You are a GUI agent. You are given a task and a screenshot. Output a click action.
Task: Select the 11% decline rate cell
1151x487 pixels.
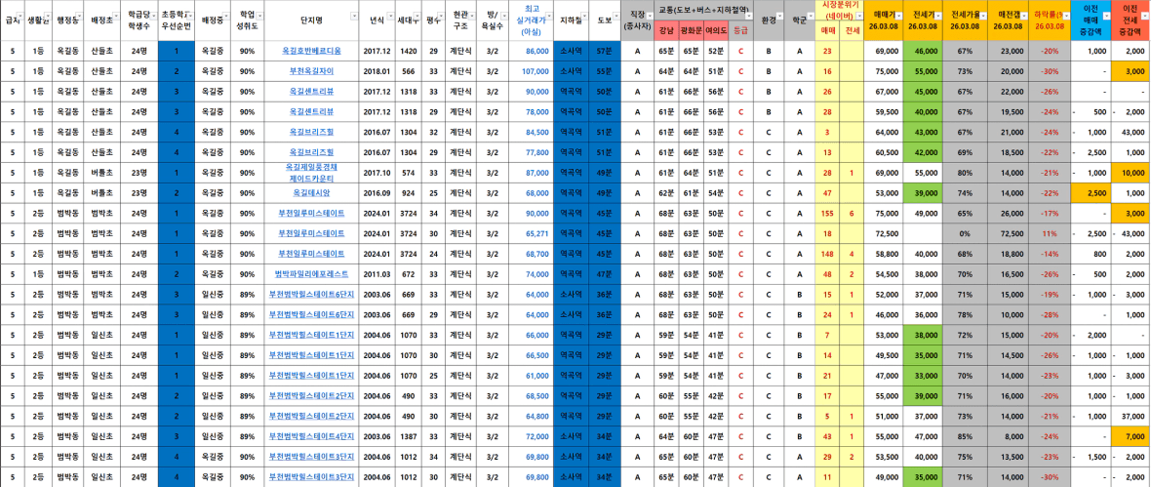click(1049, 233)
